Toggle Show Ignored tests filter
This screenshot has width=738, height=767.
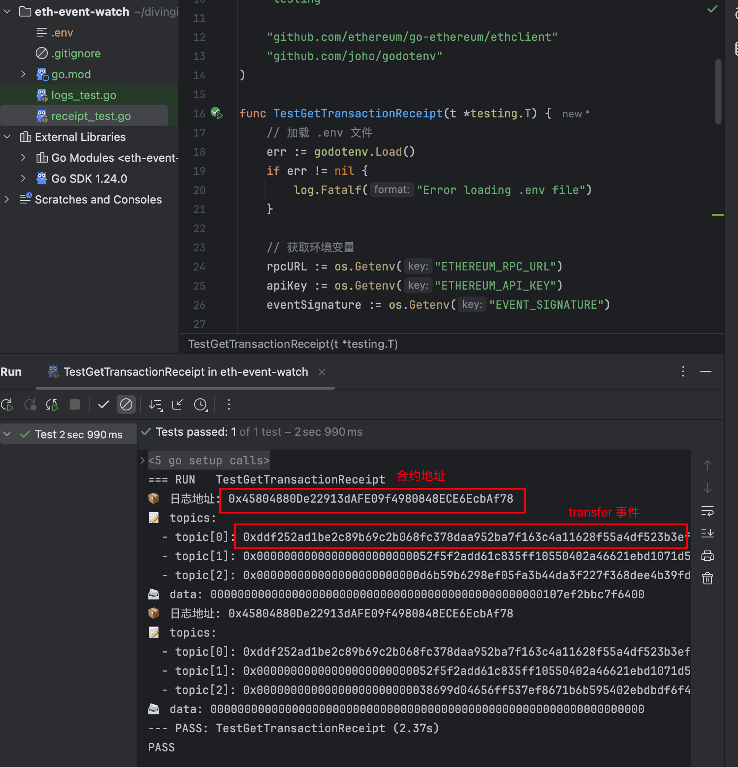coord(126,405)
